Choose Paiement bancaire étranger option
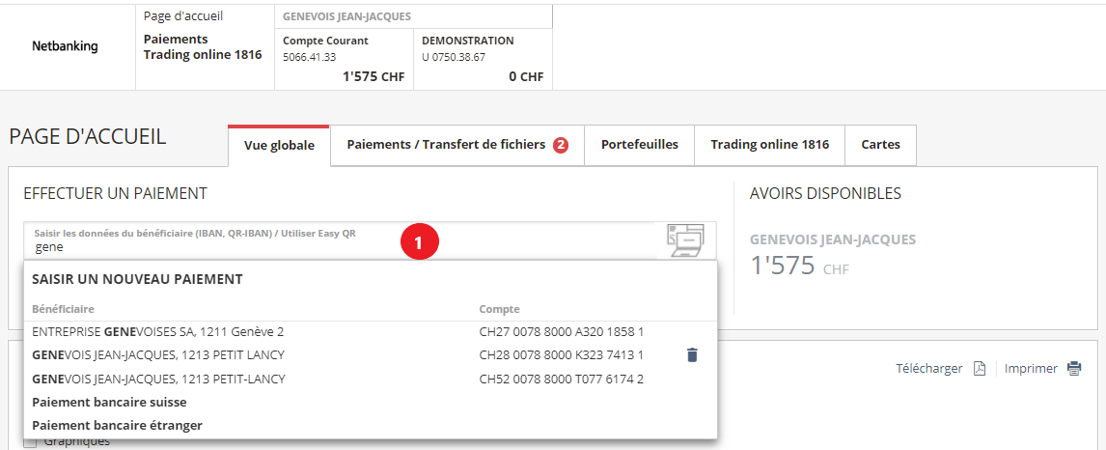 pos(117,425)
